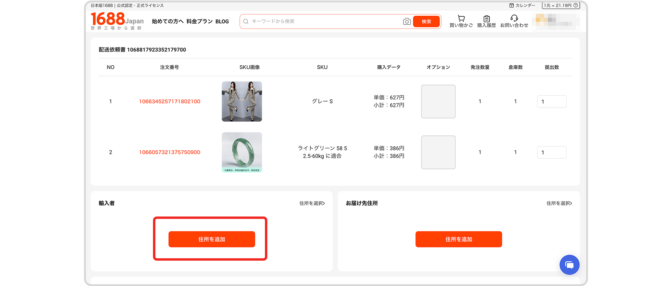This screenshot has height=286, width=672.
Task: Click the customer support headset icon
Action: tap(514, 18)
